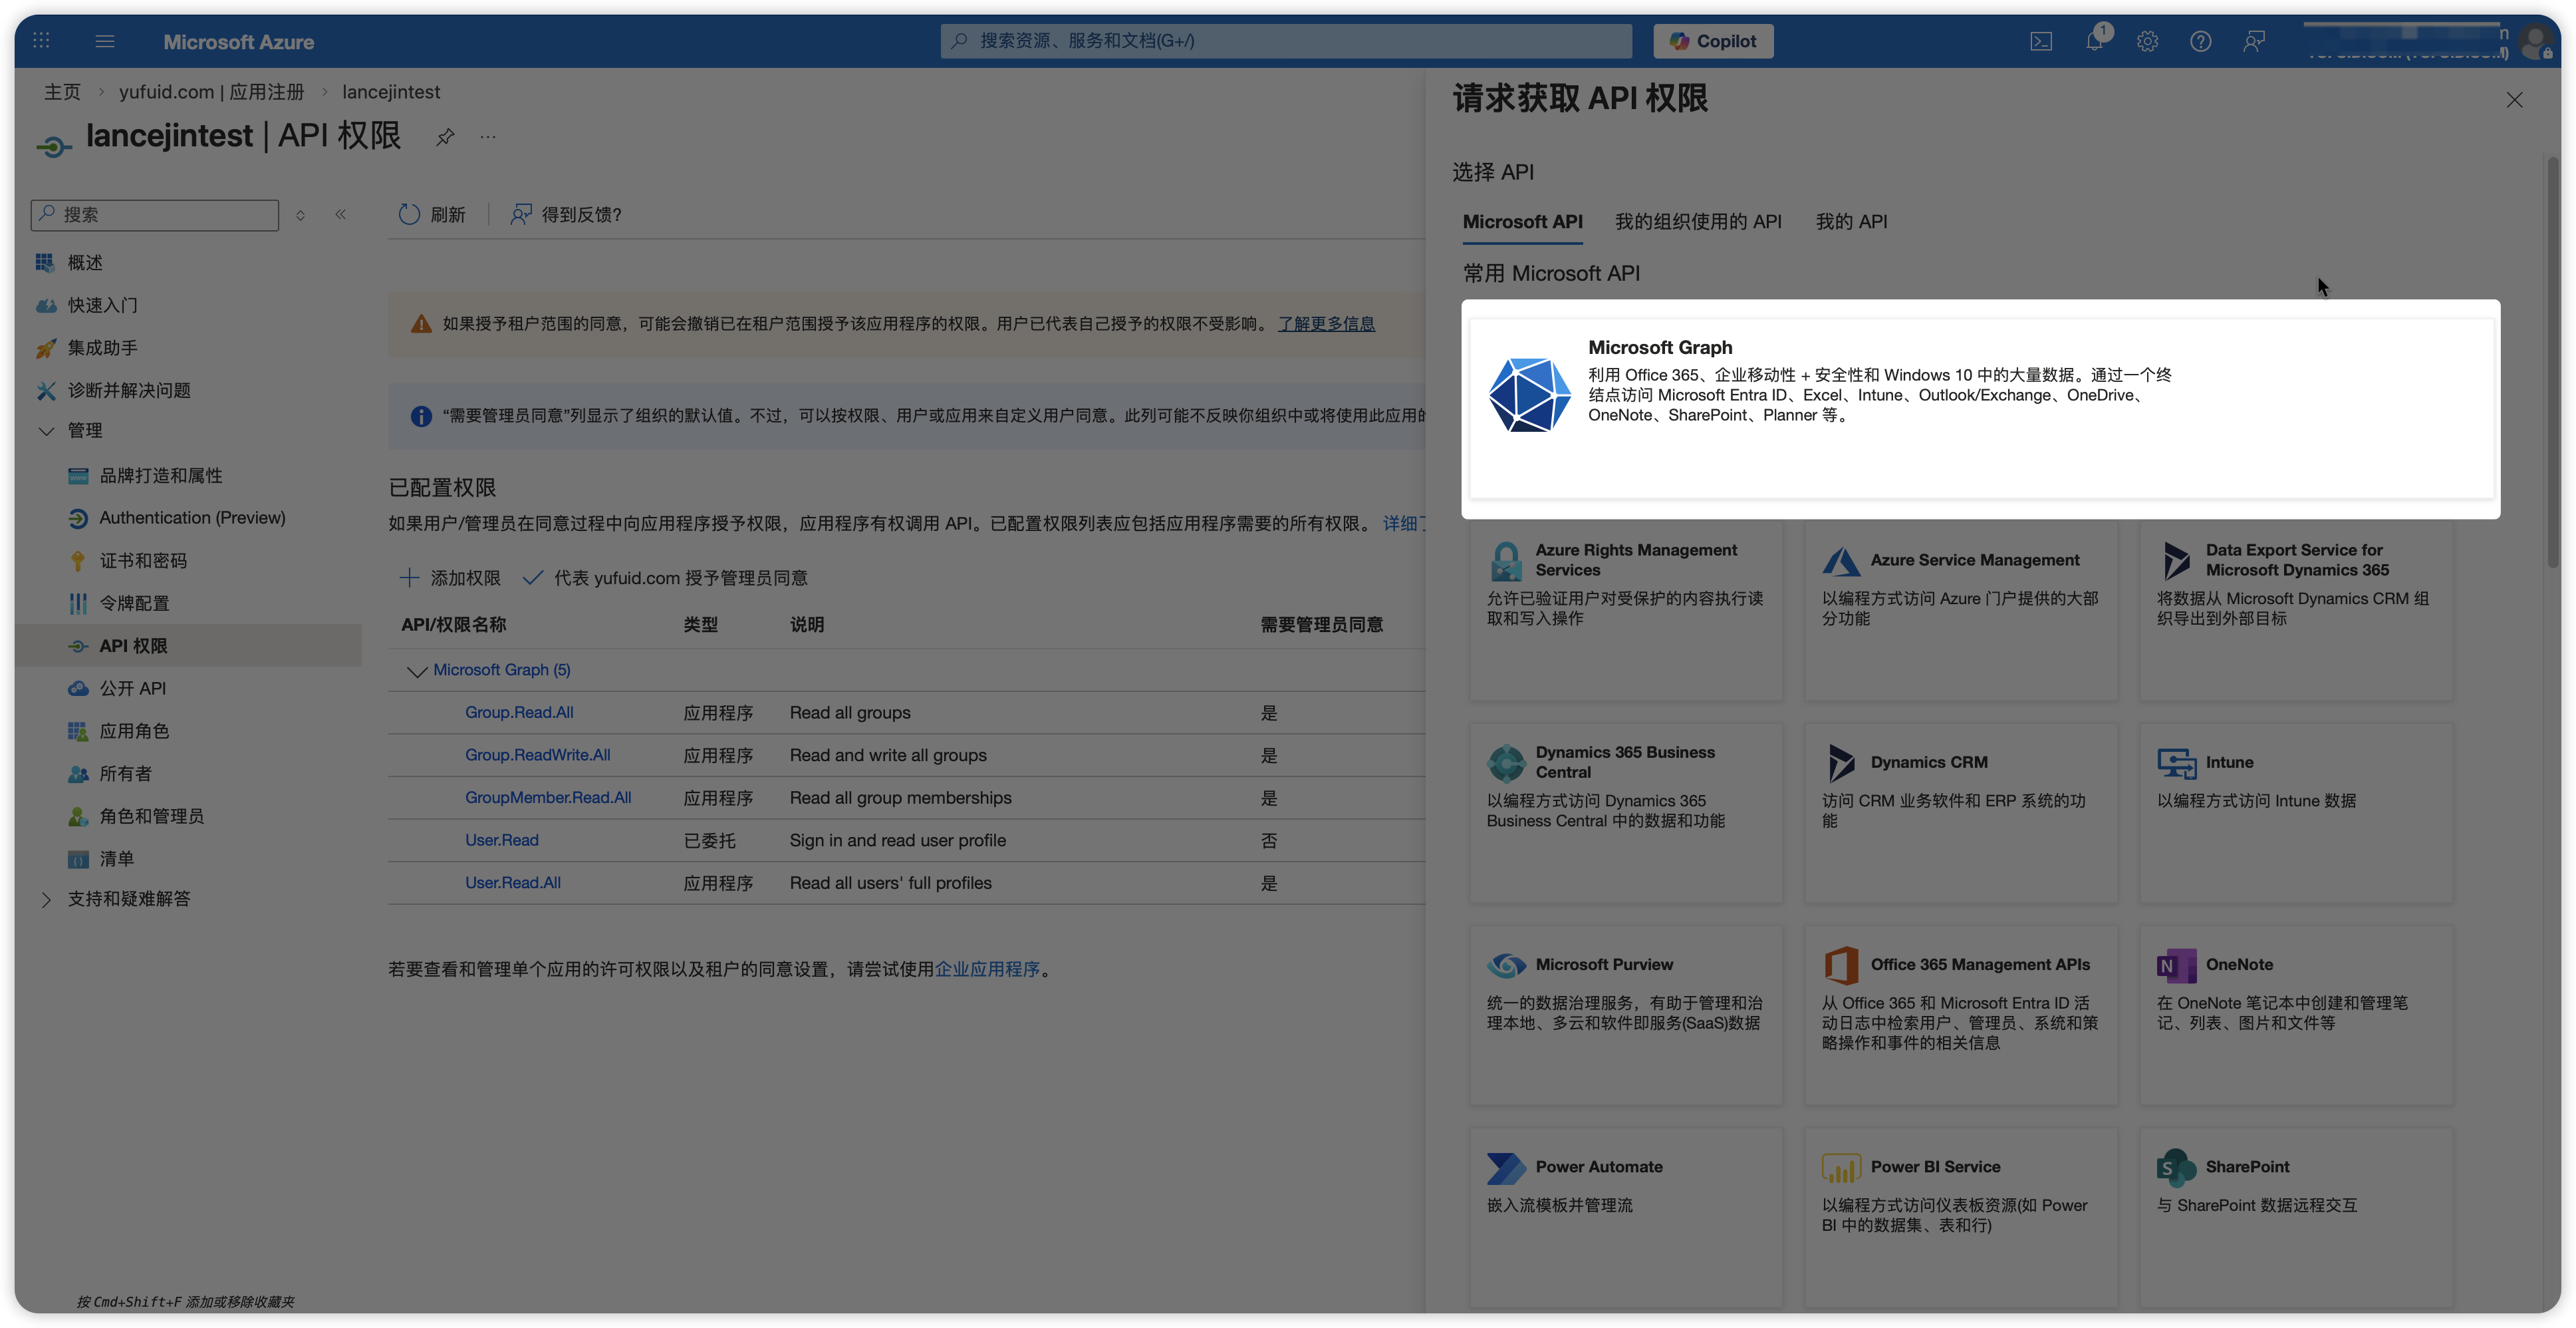Screen dimensions: 2576x1328
Task: Collapse the 管理 sidebar section
Action: tap(46, 430)
